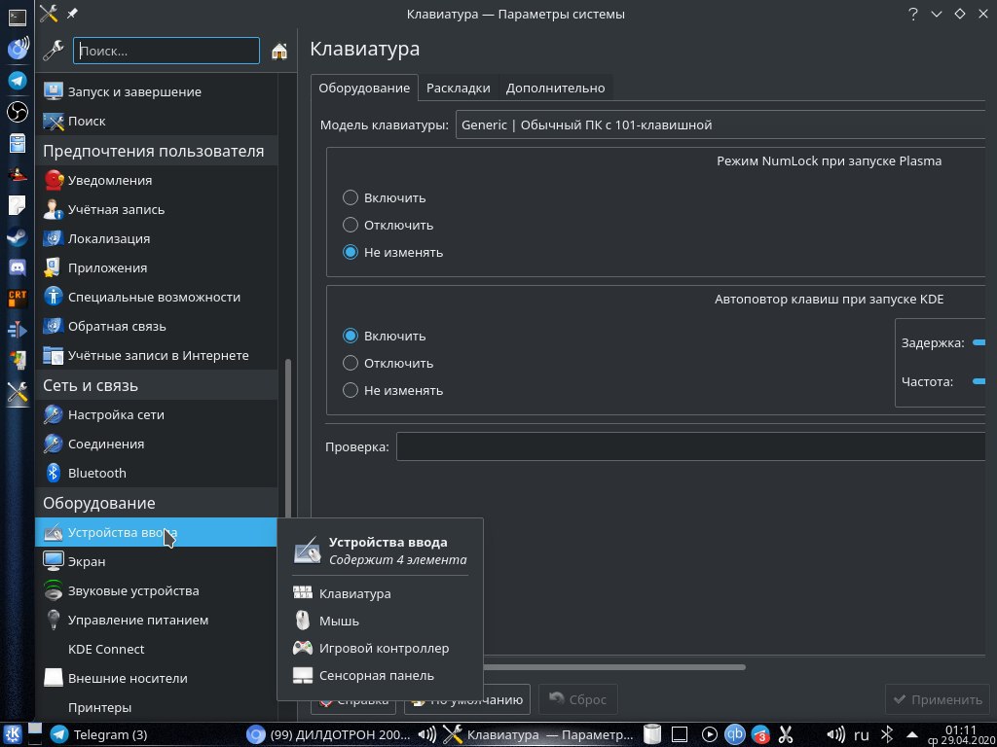
Task: Open Telegram from the left dock
Action: 18,81
